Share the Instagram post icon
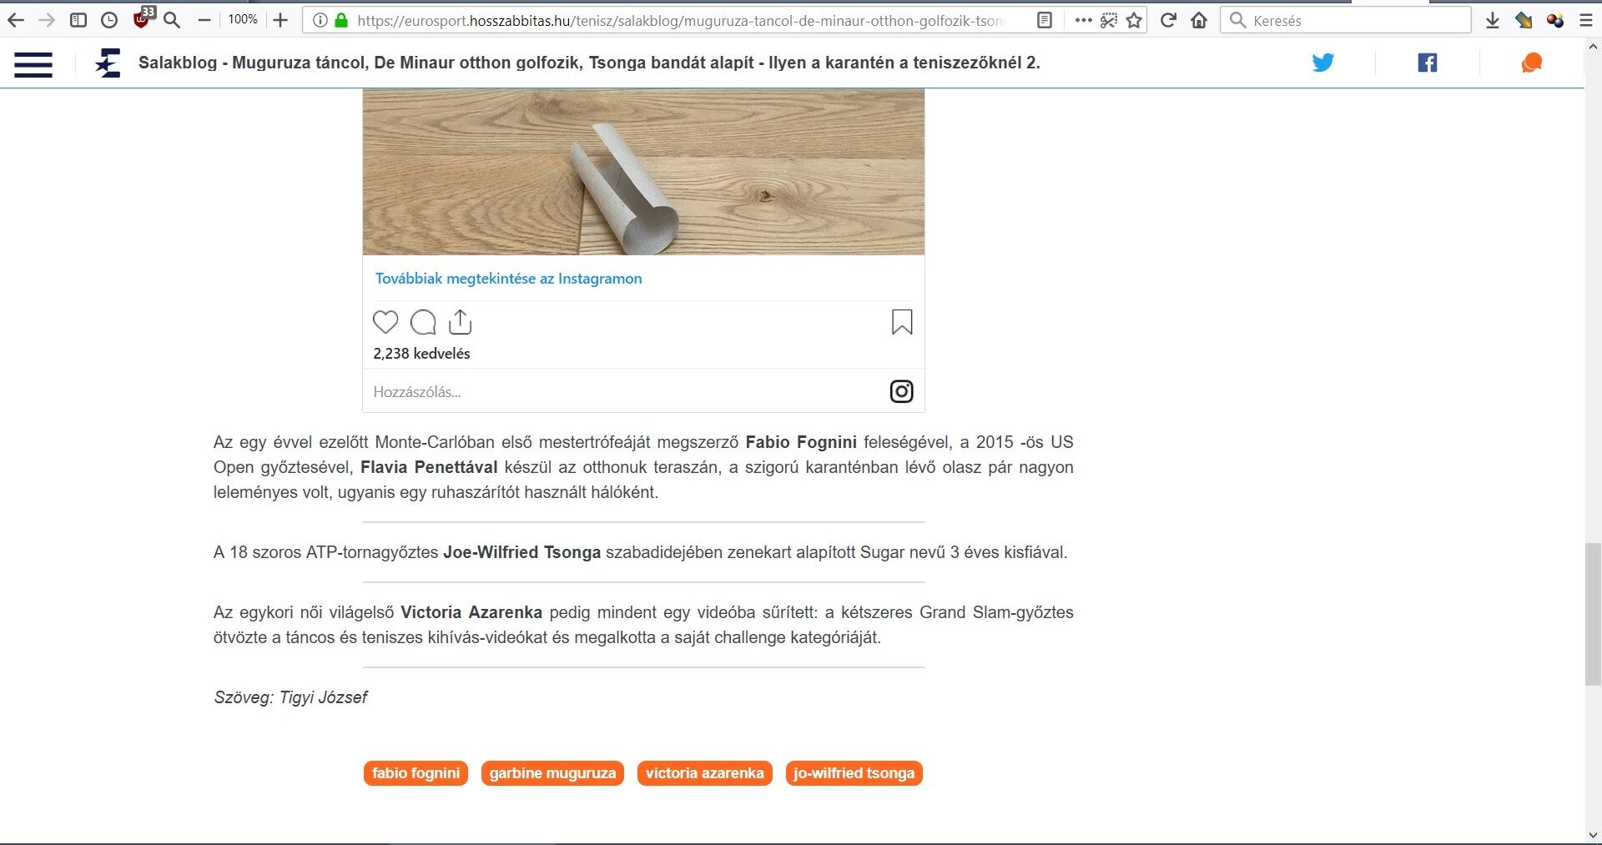This screenshot has width=1602, height=845. click(461, 322)
